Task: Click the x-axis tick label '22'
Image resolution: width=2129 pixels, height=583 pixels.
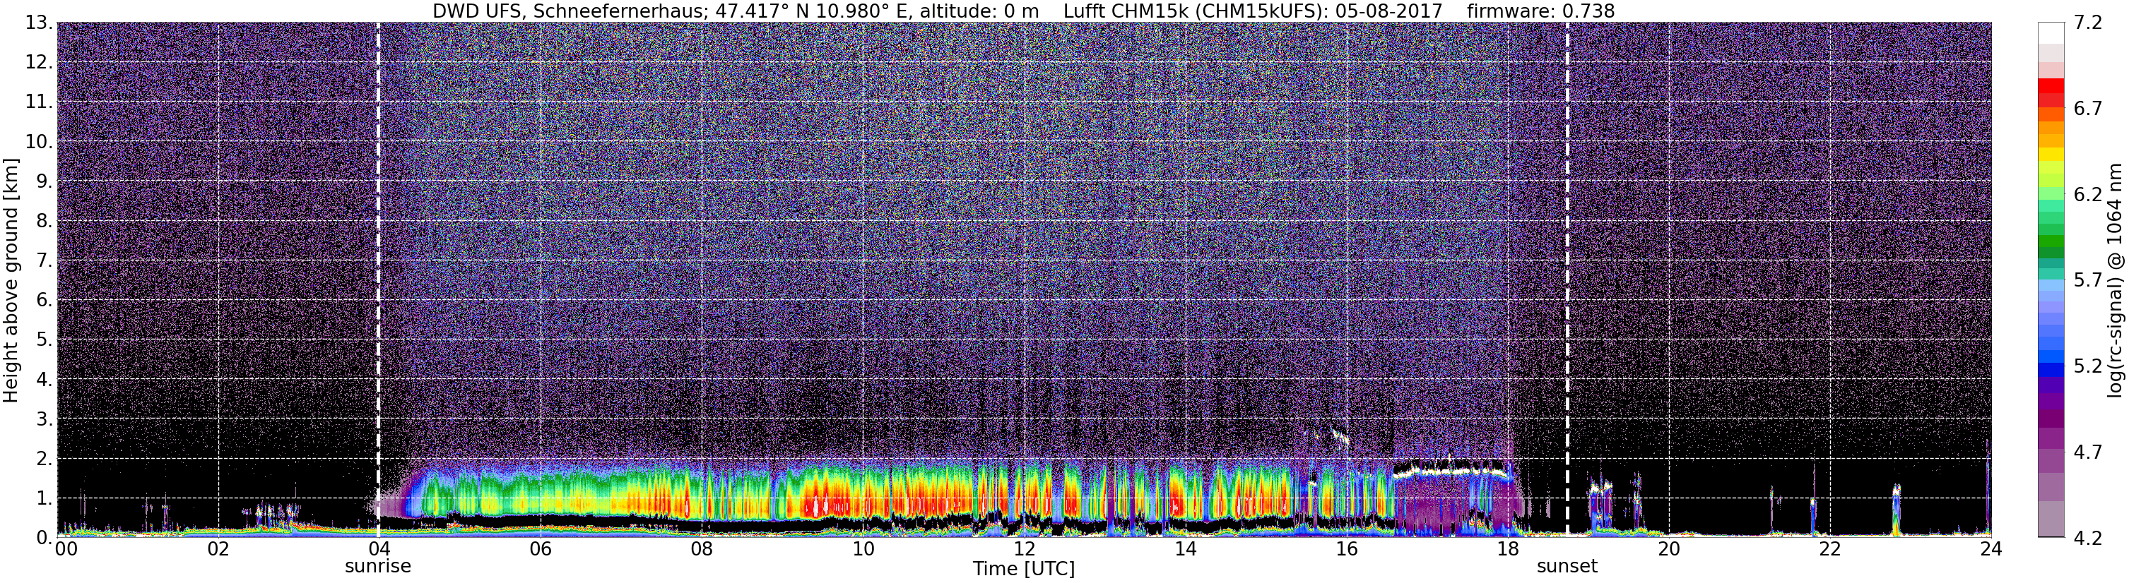Action: click(x=1829, y=549)
